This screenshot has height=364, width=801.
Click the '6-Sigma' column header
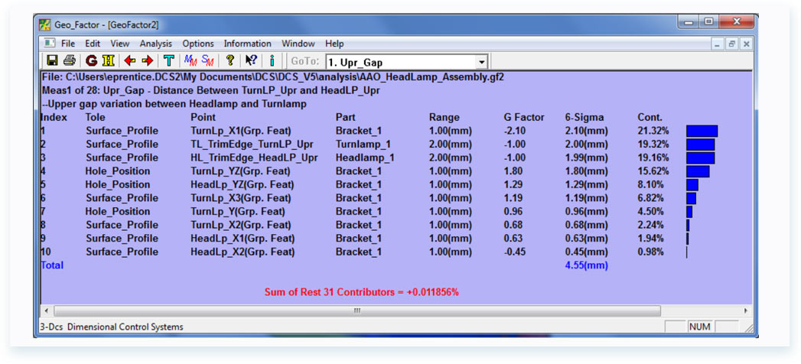point(584,118)
